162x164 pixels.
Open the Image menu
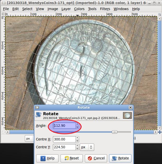click(53, 9)
